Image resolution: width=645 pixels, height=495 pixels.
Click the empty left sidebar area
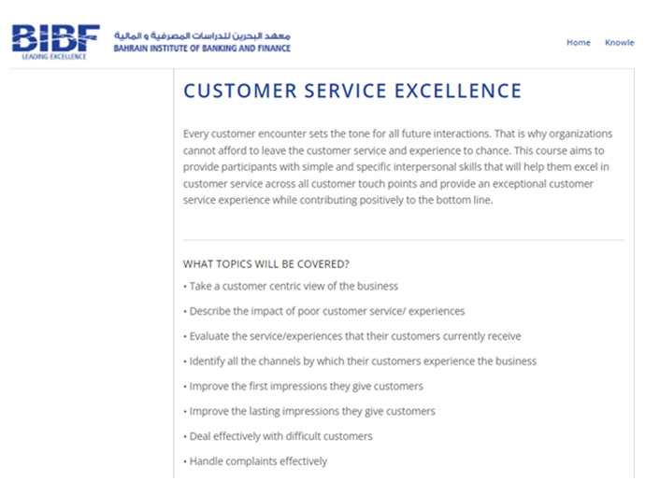coord(92,274)
